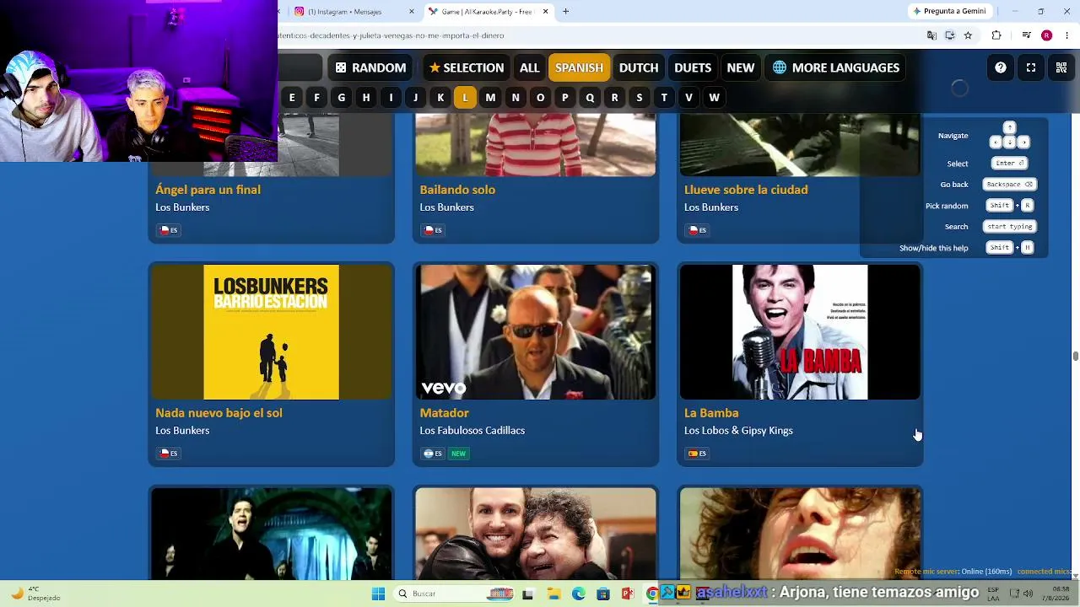Filter songs by DUETS
Screen dimensions: 1080x607
(693, 67)
